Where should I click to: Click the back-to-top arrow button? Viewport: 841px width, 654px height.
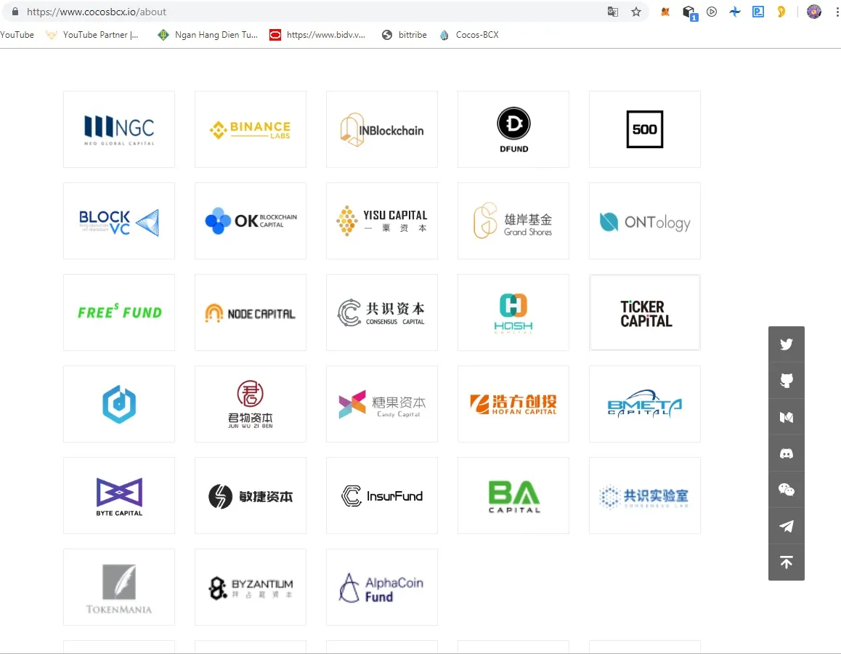pos(787,562)
